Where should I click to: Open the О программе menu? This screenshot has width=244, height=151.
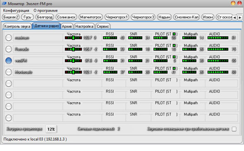pos(45,11)
